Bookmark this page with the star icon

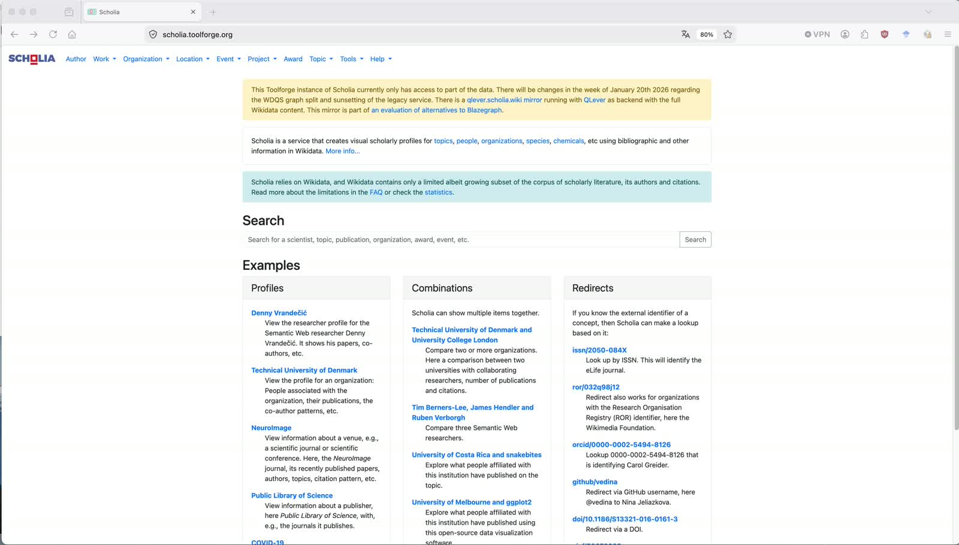728,34
